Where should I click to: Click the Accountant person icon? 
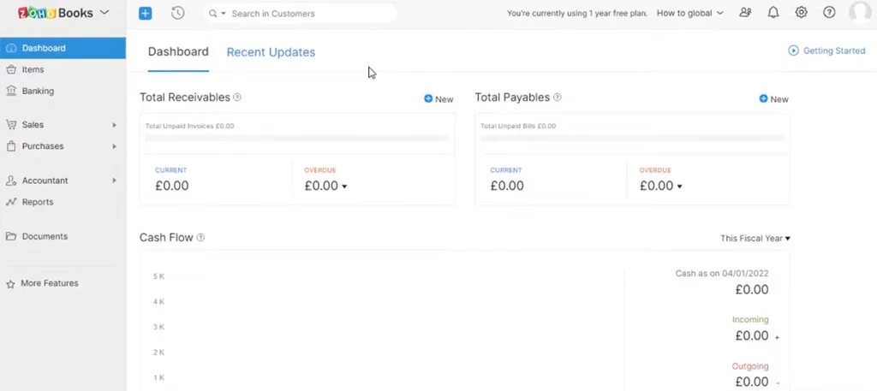pyautogui.click(x=10, y=181)
